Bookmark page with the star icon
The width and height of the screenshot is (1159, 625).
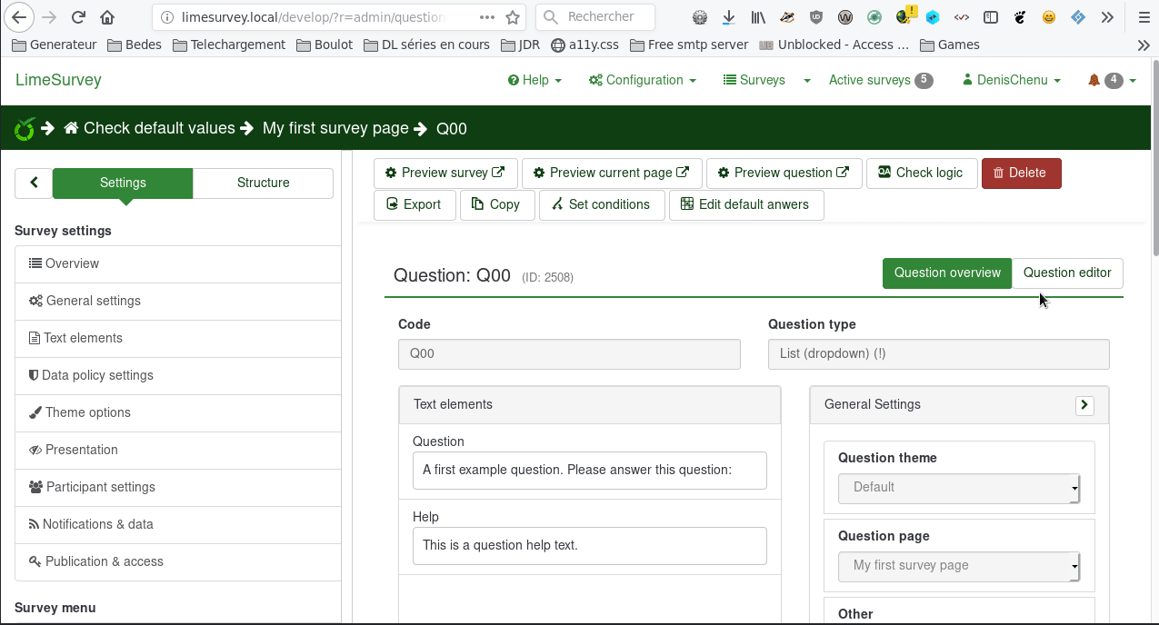[513, 17]
